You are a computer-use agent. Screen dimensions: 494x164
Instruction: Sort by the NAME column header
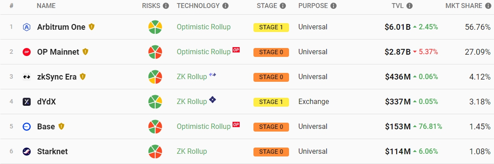(46, 6)
